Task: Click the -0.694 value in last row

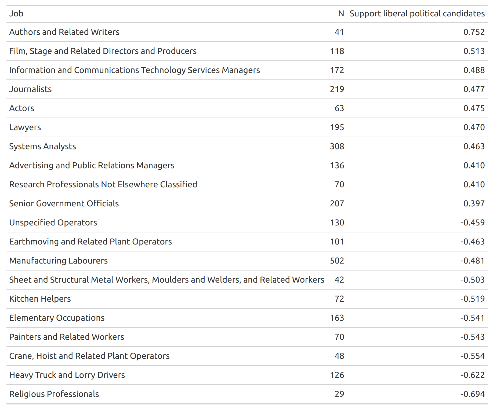Action: (473, 394)
